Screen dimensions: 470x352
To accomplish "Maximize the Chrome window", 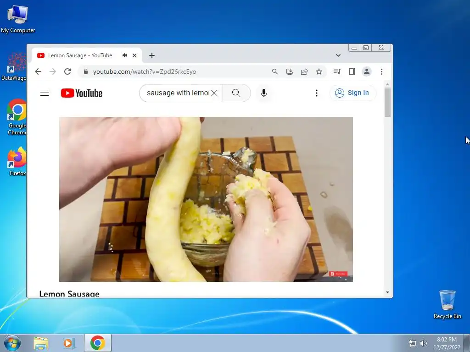I will (x=366, y=48).
